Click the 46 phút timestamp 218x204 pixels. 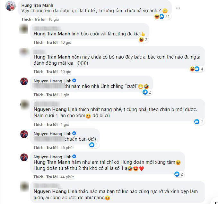coord(67,148)
